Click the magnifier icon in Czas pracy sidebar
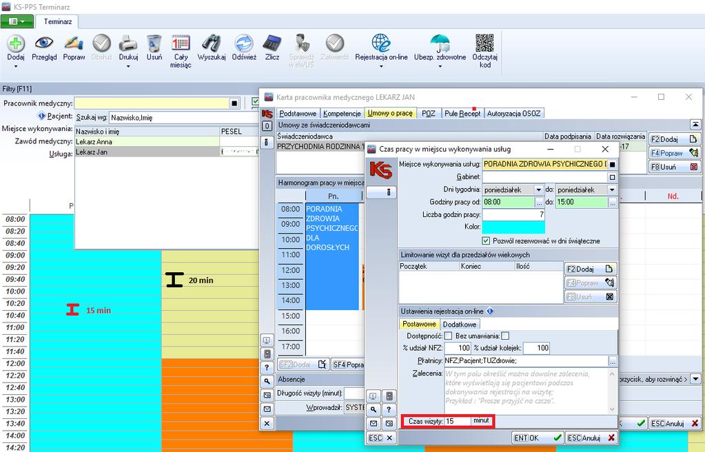The height and width of the screenshot is (452, 705). (x=374, y=410)
